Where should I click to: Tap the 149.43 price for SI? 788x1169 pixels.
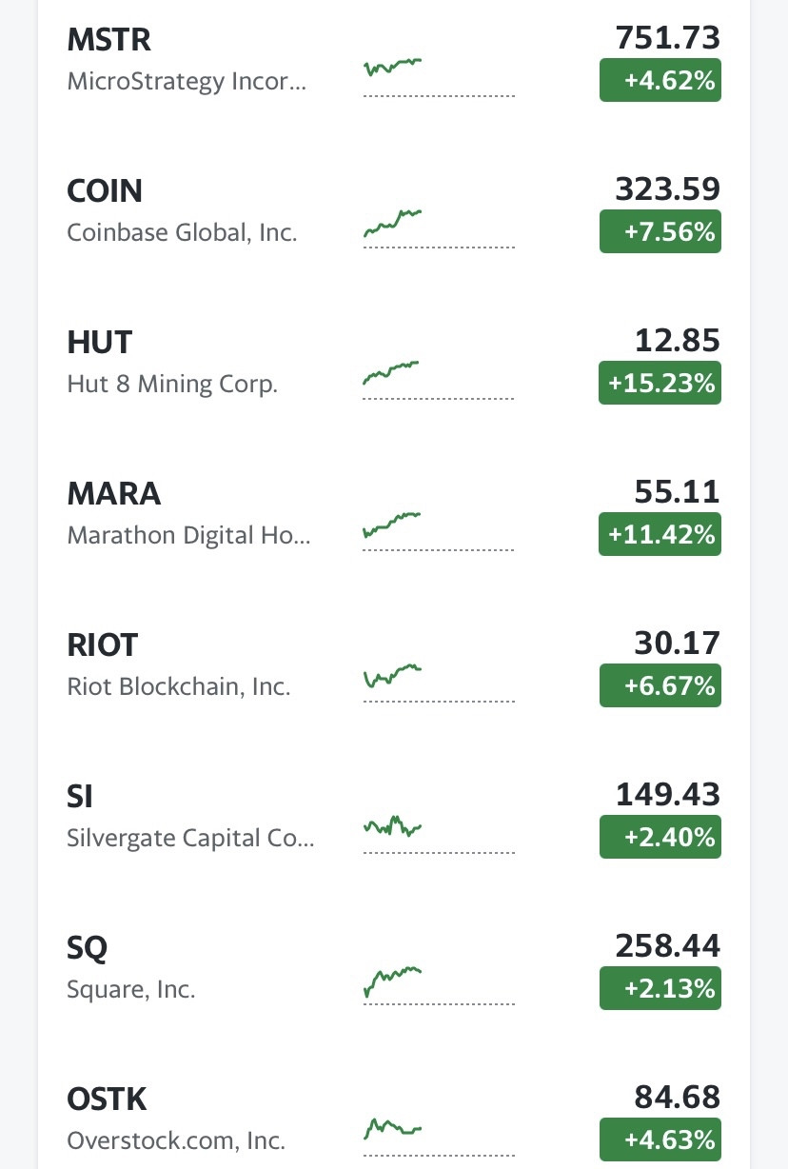point(668,794)
